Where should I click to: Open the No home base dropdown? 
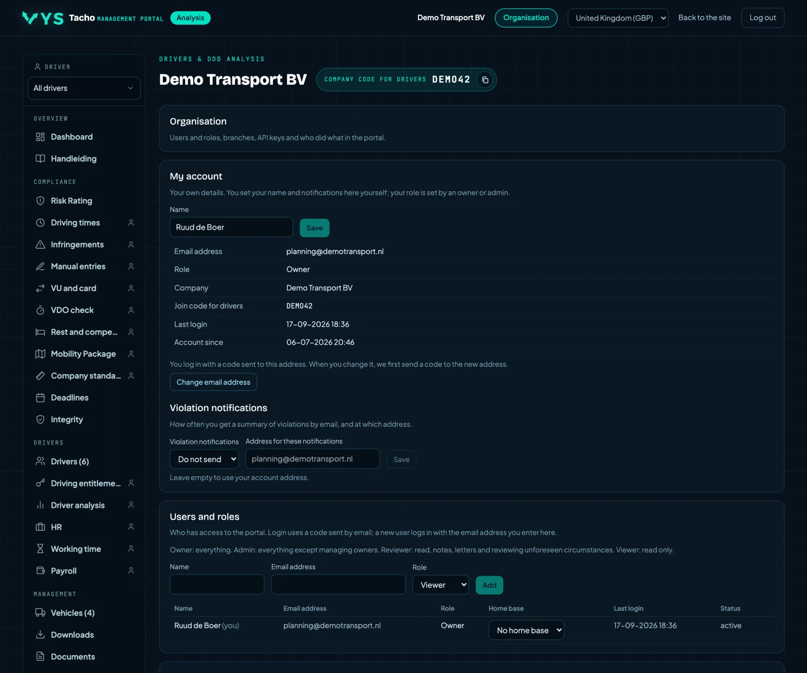coord(526,630)
